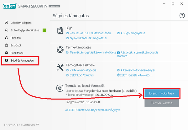Open the Beállítások menu entry
This screenshot has height=130, width=188.
[x=18, y=53]
